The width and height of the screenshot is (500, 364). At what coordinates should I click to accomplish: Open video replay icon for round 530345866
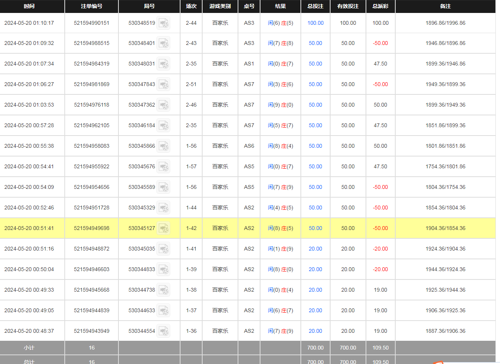[164, 146]
